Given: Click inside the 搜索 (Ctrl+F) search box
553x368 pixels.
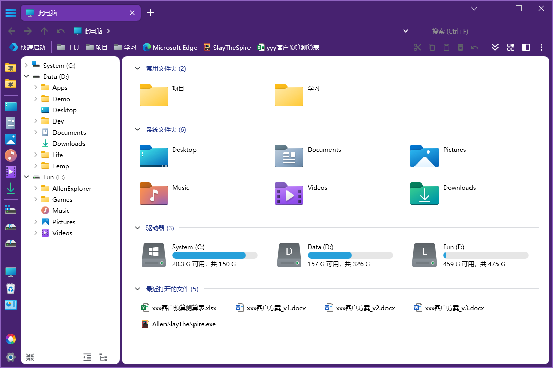Looking at the screenshot, I should click(450, 31).
